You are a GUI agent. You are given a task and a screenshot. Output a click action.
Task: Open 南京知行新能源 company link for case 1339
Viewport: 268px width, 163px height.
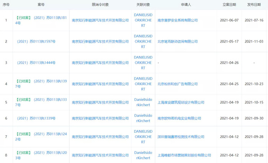click(x=100, y=118)
